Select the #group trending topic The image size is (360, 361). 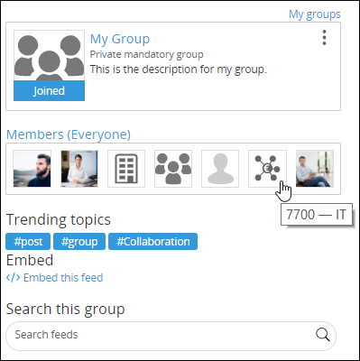[x=79, y=242]
